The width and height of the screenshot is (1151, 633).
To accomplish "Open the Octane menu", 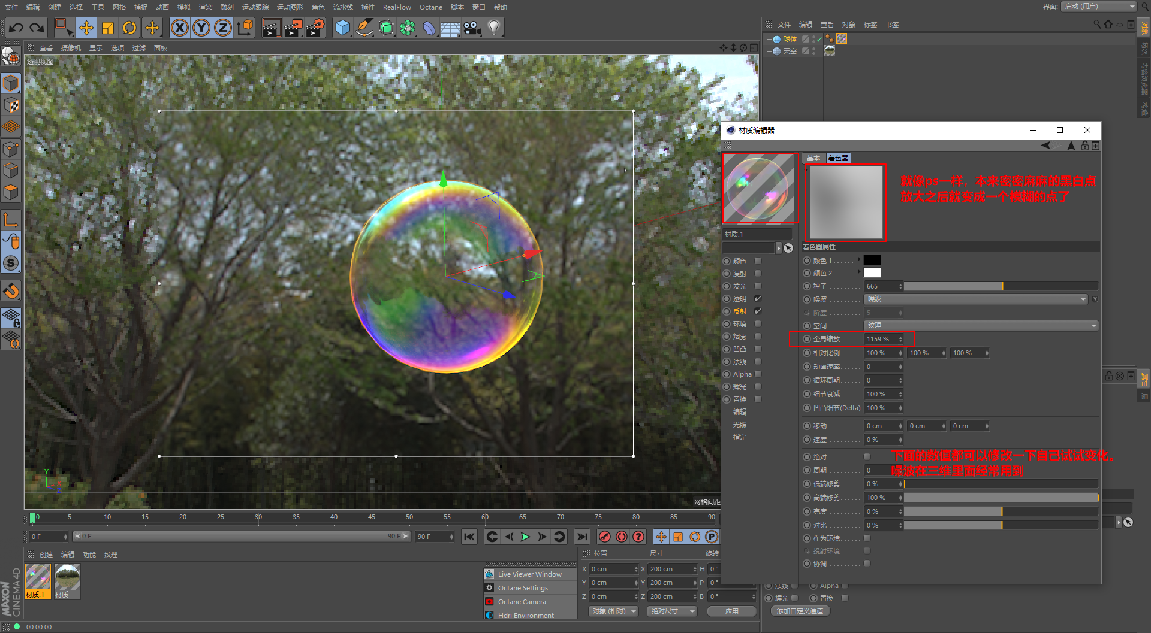I will pyautogui.click(x=431, y=7).
